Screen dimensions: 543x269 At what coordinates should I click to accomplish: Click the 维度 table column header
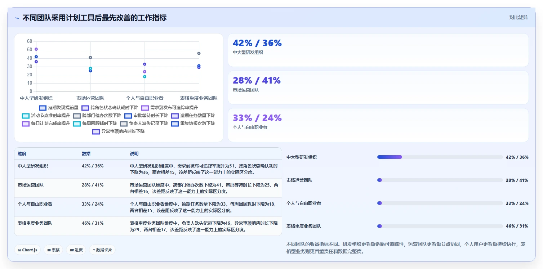(x=22, y=154)
